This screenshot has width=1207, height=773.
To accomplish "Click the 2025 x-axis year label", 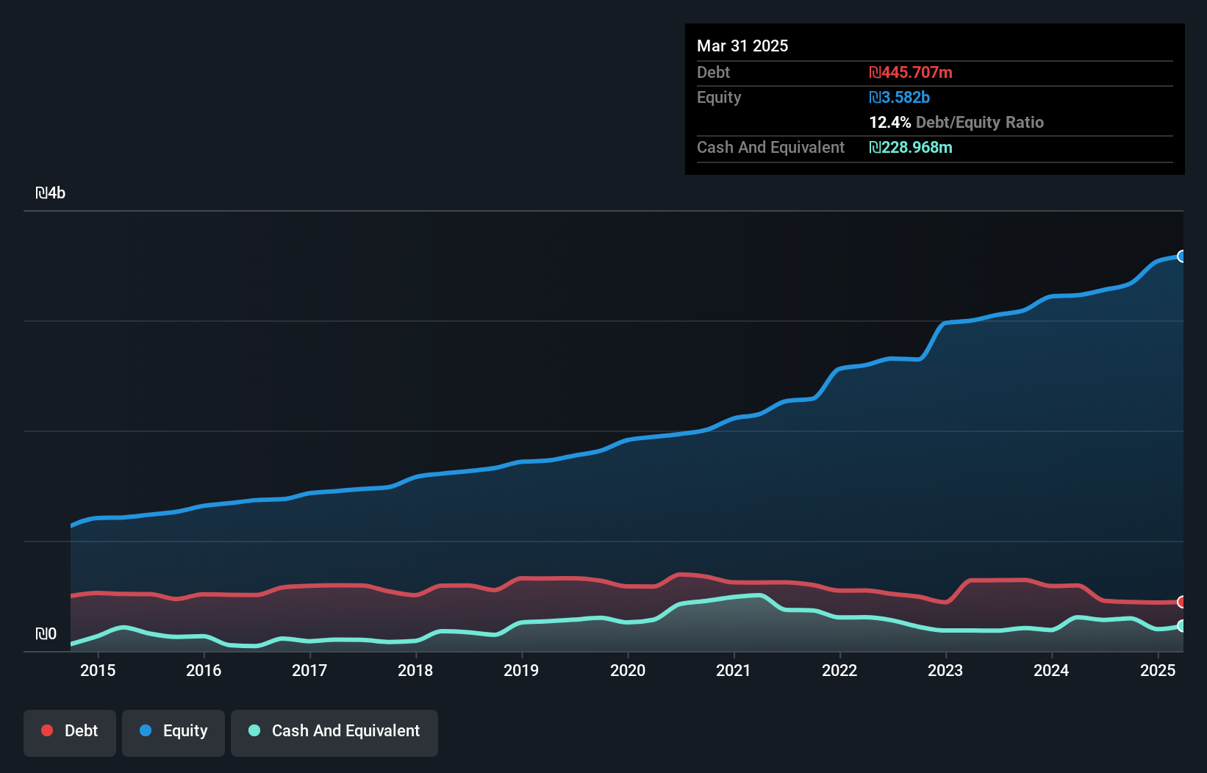I will tap(1158, 670).
